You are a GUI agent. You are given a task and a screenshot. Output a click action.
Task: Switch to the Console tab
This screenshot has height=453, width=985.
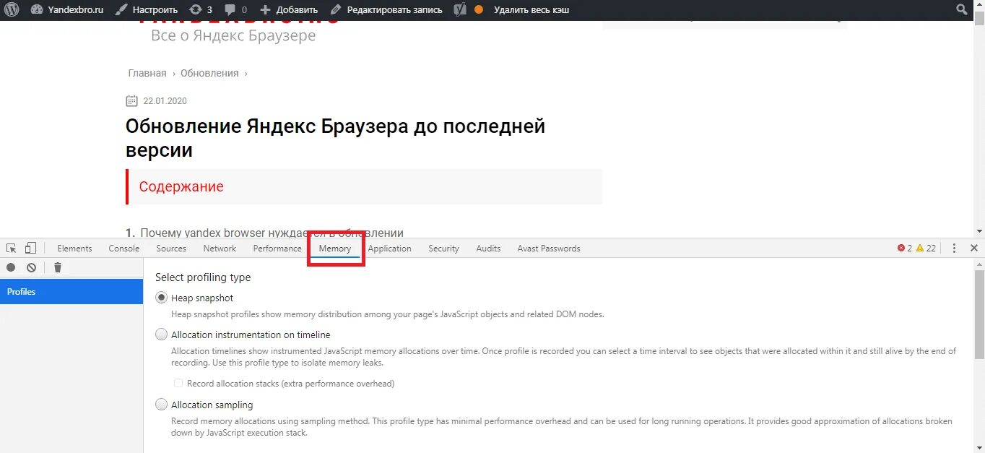tap(124, 248)
